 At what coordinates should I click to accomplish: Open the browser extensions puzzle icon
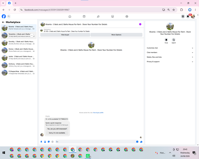coord(181,10)
